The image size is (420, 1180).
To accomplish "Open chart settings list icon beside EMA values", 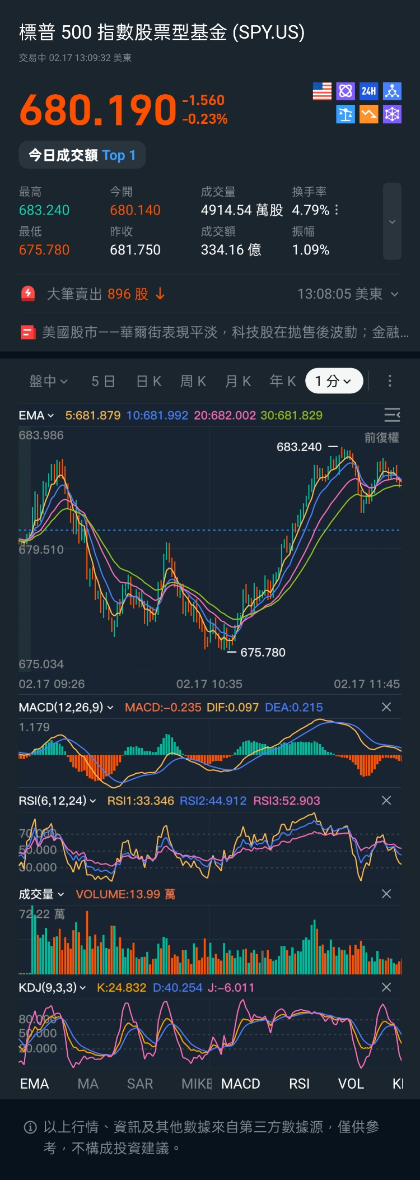I will coord(392,415).
